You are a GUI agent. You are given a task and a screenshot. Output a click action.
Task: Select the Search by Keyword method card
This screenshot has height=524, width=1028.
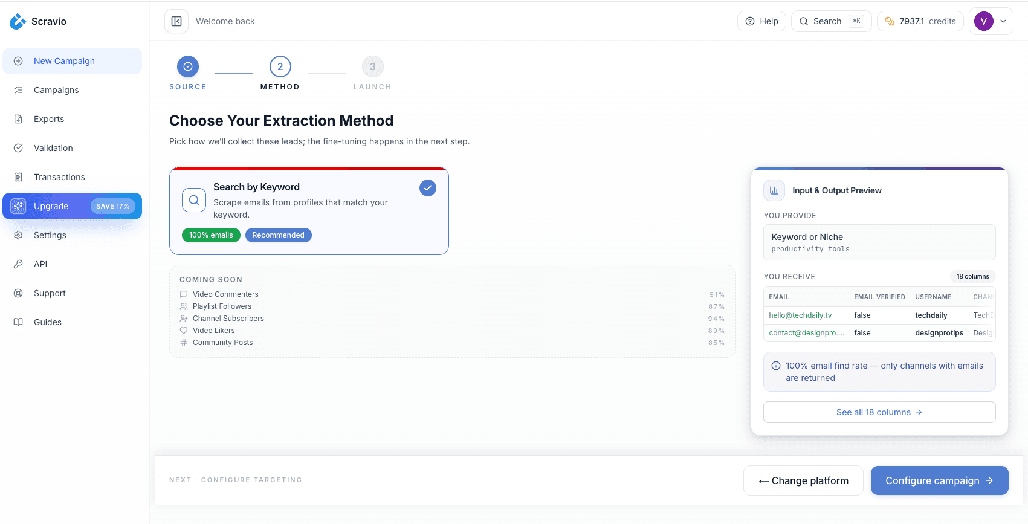[x=309, y=211]
